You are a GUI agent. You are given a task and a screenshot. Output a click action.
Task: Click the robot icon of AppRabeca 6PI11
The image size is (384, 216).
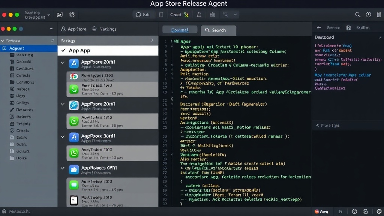tap(74, 169)
